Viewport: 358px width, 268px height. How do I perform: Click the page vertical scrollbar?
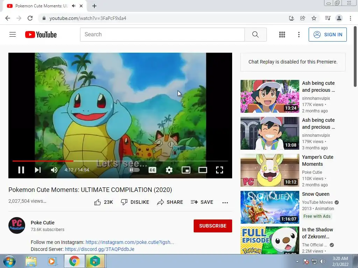pos(355,56)
